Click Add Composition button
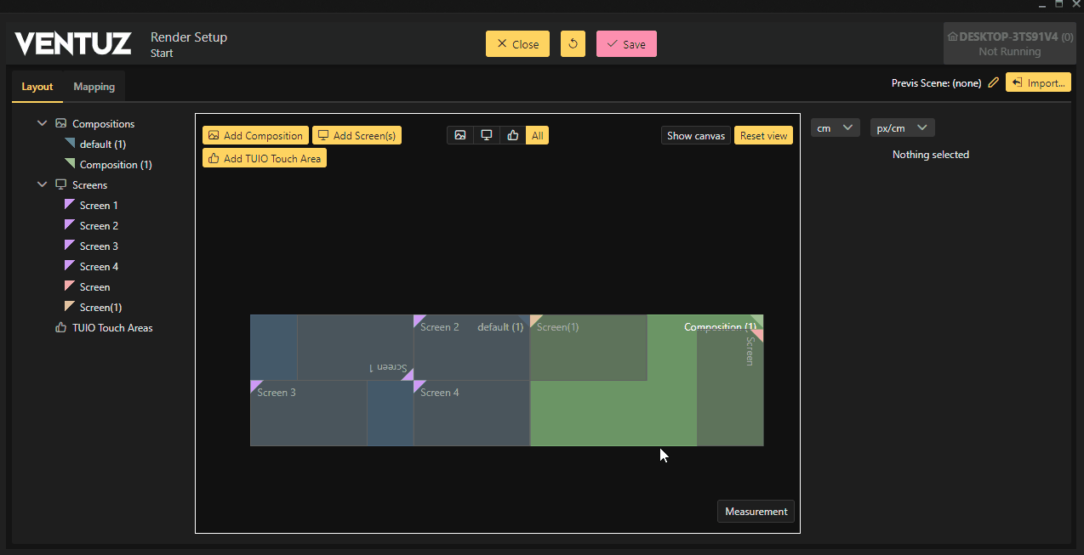The image size is (1084, 555). (255, 135)
